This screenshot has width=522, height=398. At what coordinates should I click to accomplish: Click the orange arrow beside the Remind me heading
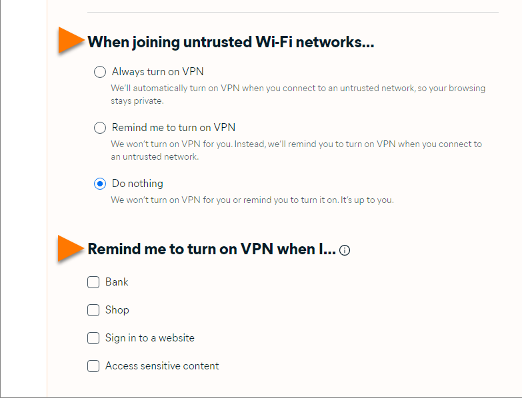pos(71,248)
